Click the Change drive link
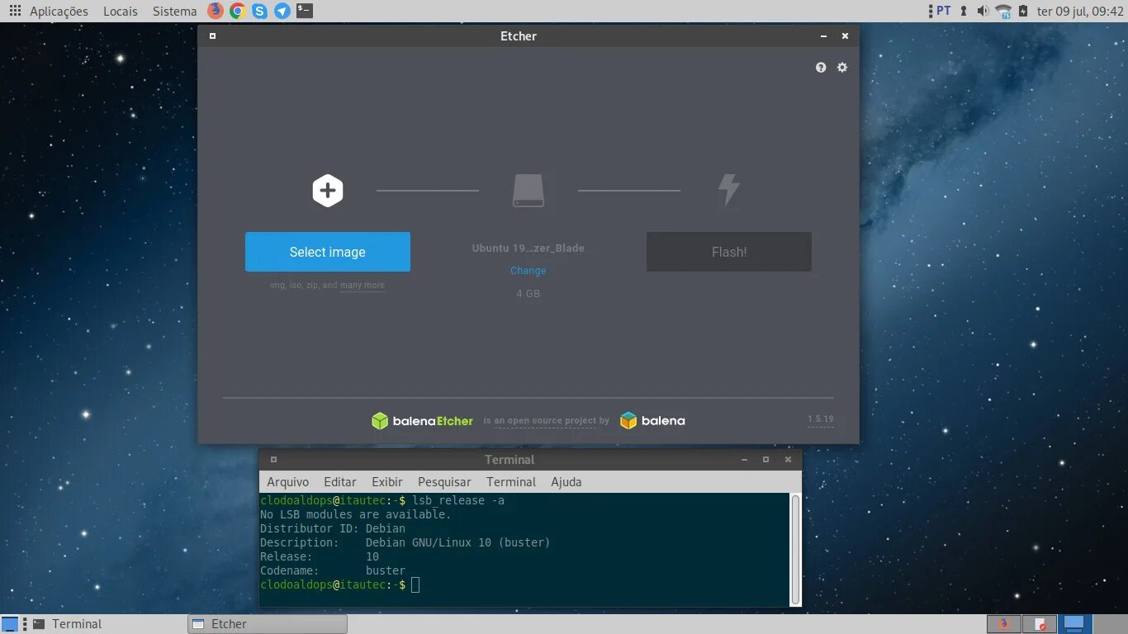Image resolution: width=1128 pixels, height=634 pixels. (x=528, y=271)
